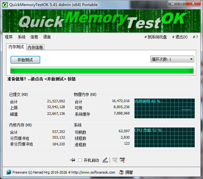Screen dimensions: 203x179
Task: Click the pen edit icon in the bottom toolbar
Action: pyautogui.click(x=105, y=160)
